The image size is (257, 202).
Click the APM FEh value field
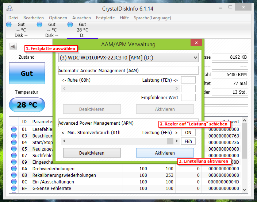(x=188, y=141)
